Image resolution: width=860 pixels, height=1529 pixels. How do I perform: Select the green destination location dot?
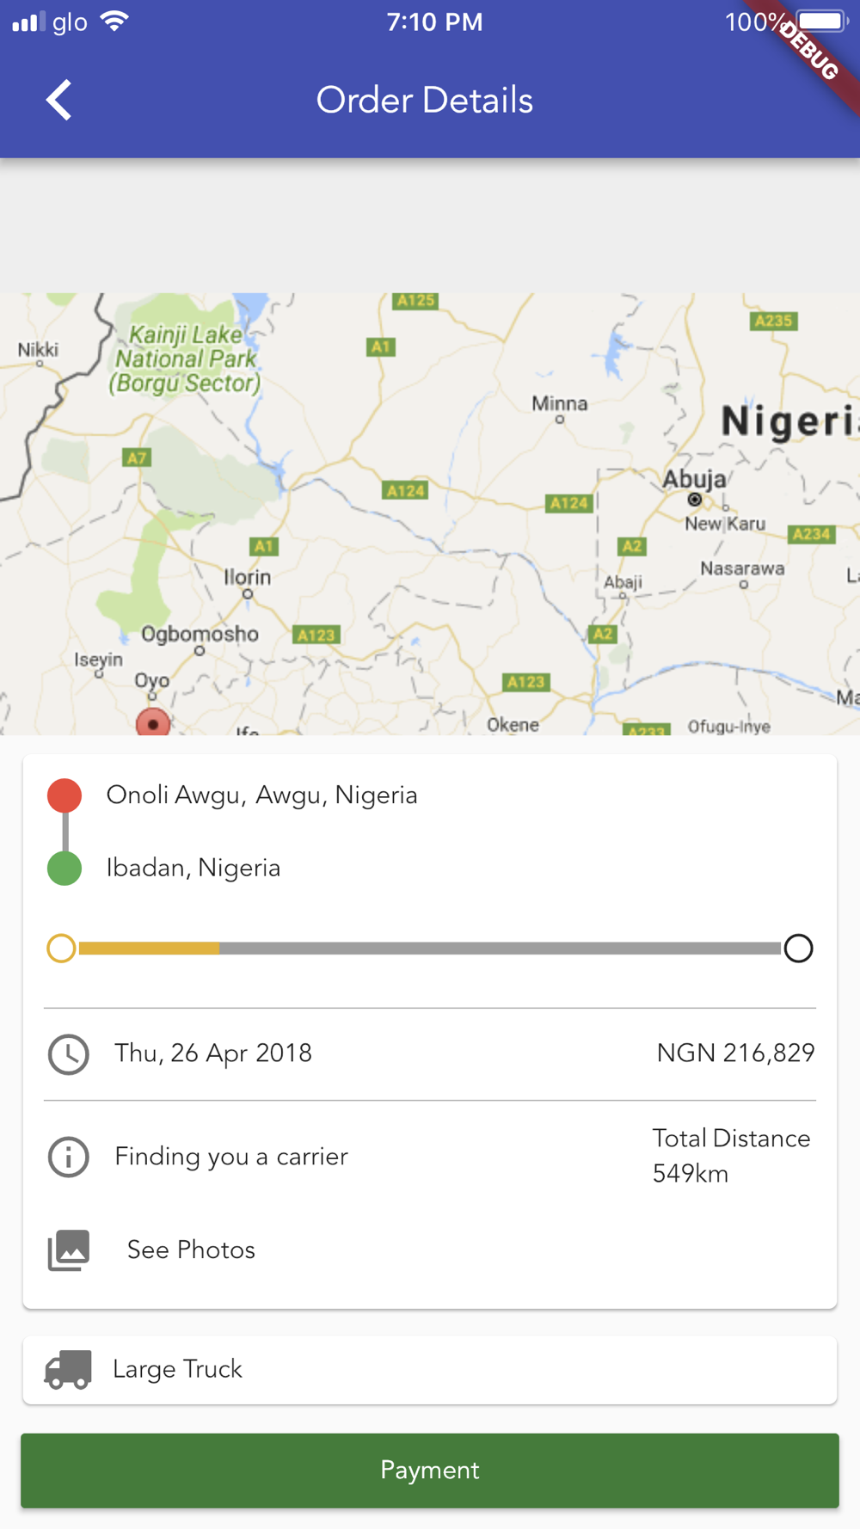[x=64, y=868]
